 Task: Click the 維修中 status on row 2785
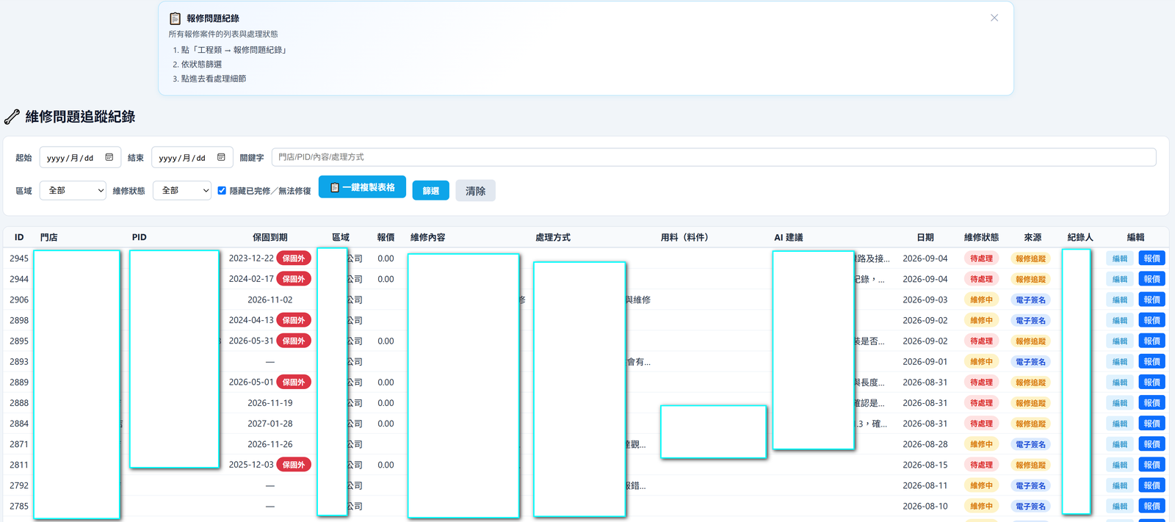[981, 507]
